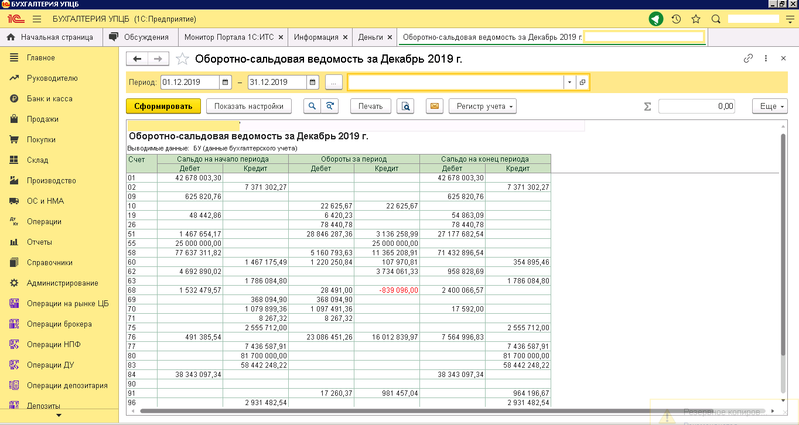Open Главное section in sidebar

[59, 57]
